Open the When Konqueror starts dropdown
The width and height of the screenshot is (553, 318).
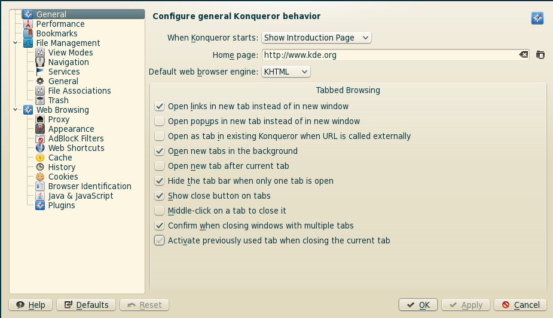point(316,38)
